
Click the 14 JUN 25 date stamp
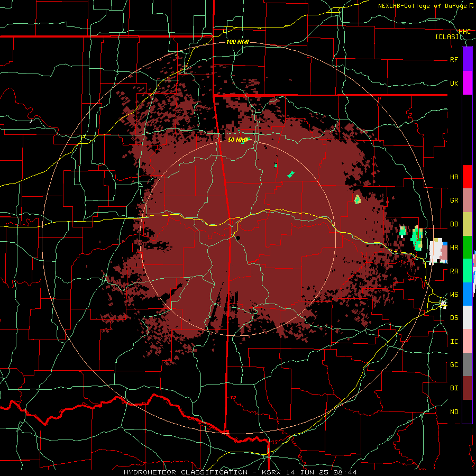pyautogui.click(x=308, y=472)
